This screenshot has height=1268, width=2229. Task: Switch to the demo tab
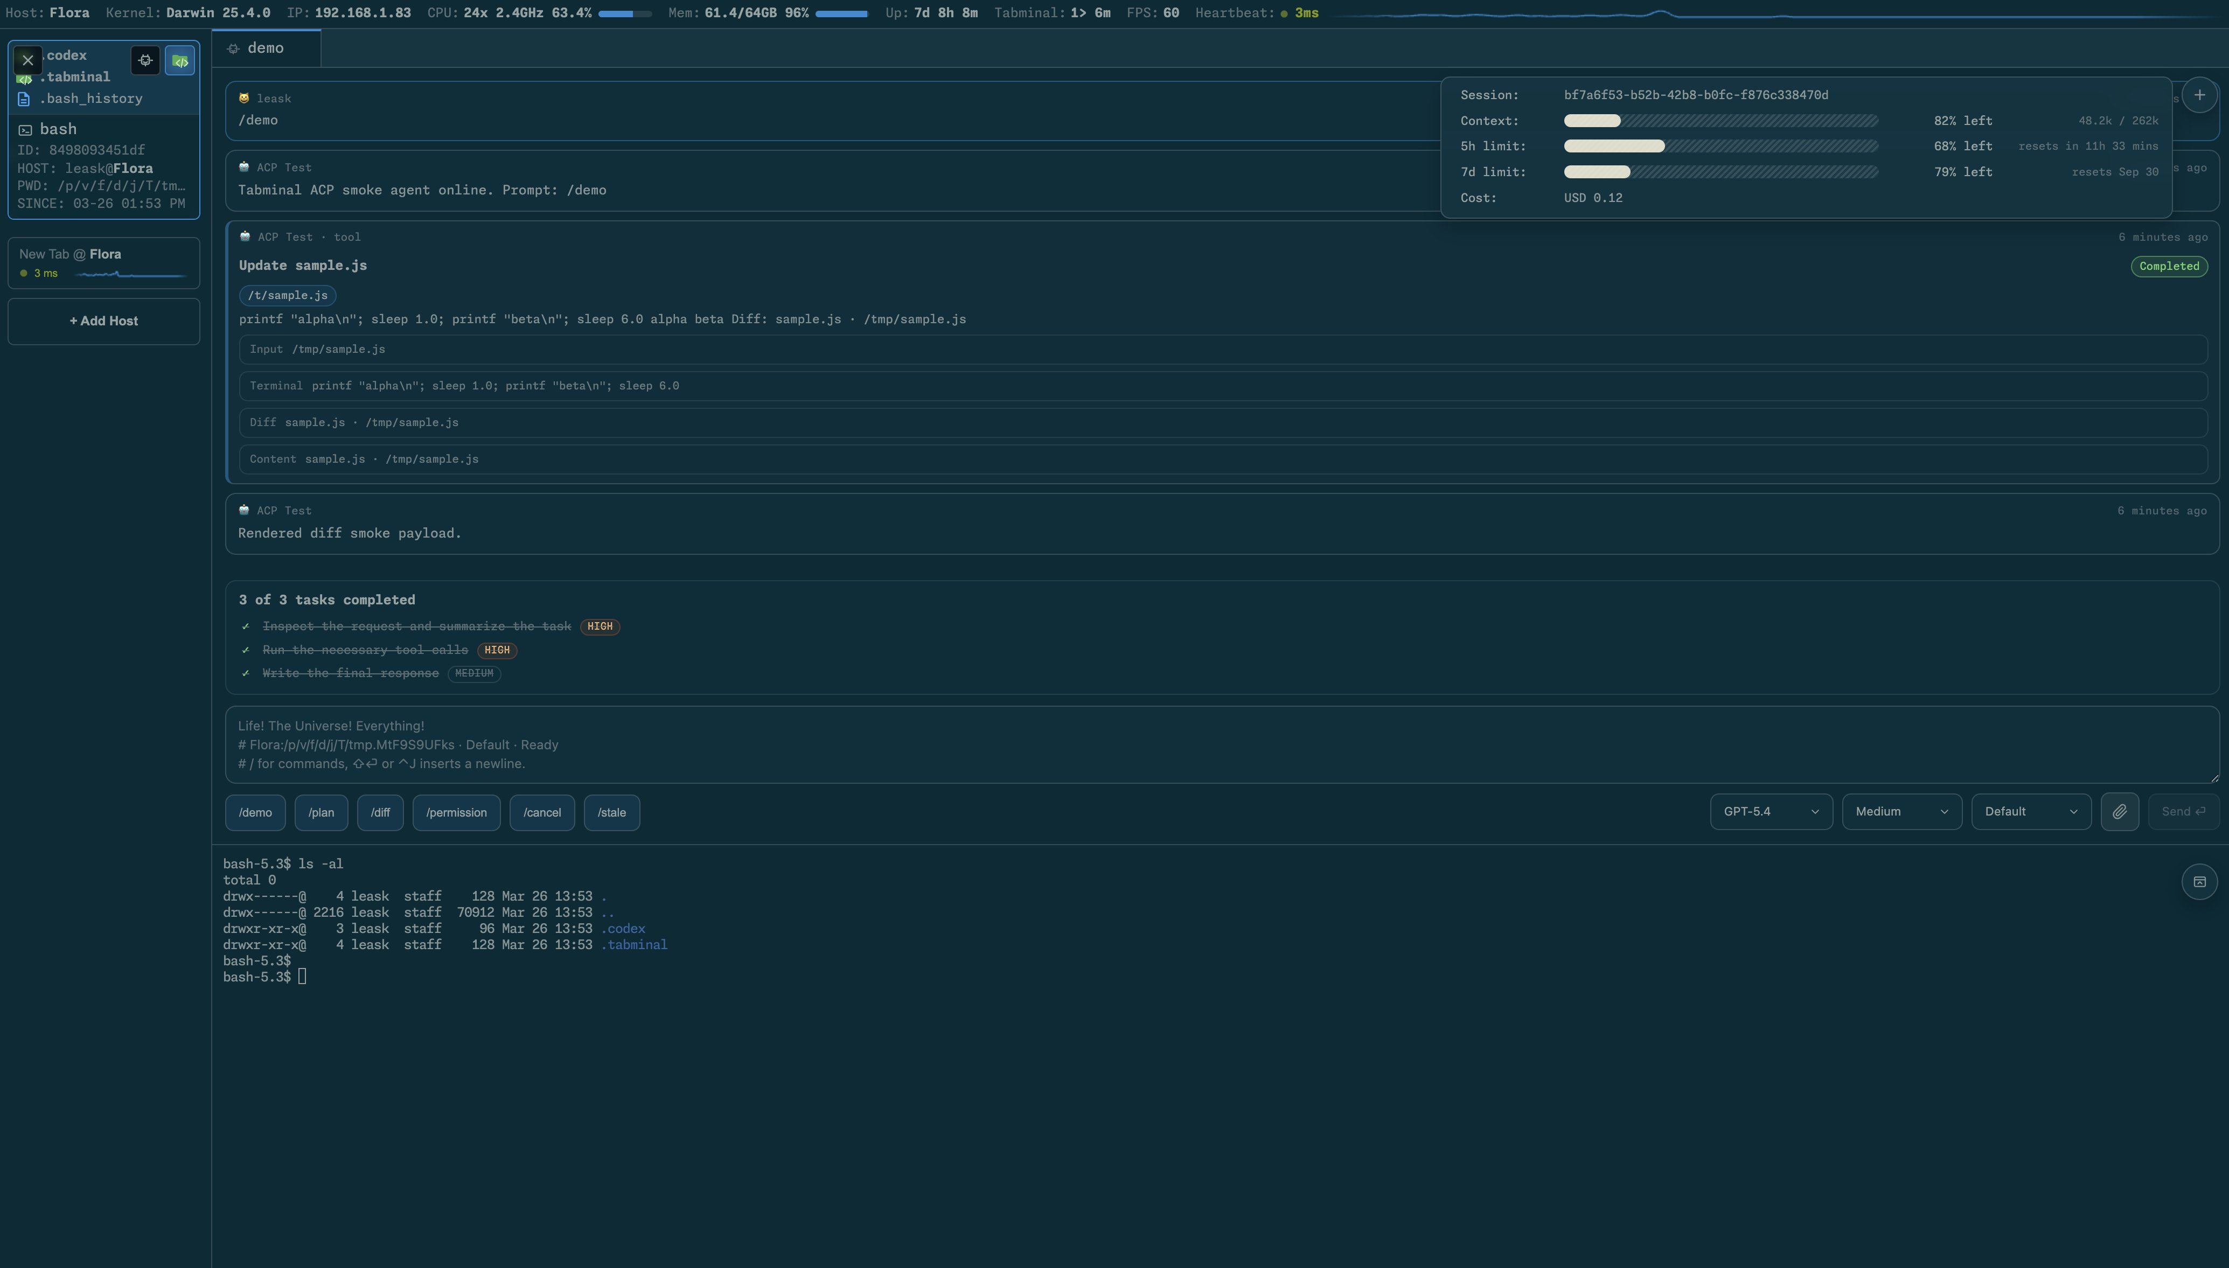(x=264, y=49)
